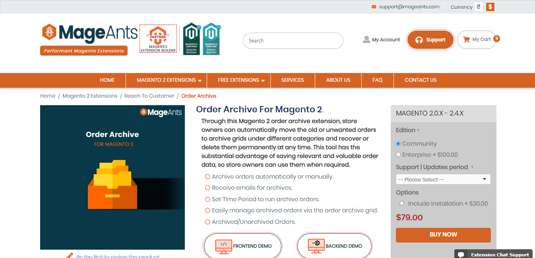Expand the FREE EXTENSIONS menu
Screen dimensions: 535x258
pyautogui.click(x=238, y=80)
